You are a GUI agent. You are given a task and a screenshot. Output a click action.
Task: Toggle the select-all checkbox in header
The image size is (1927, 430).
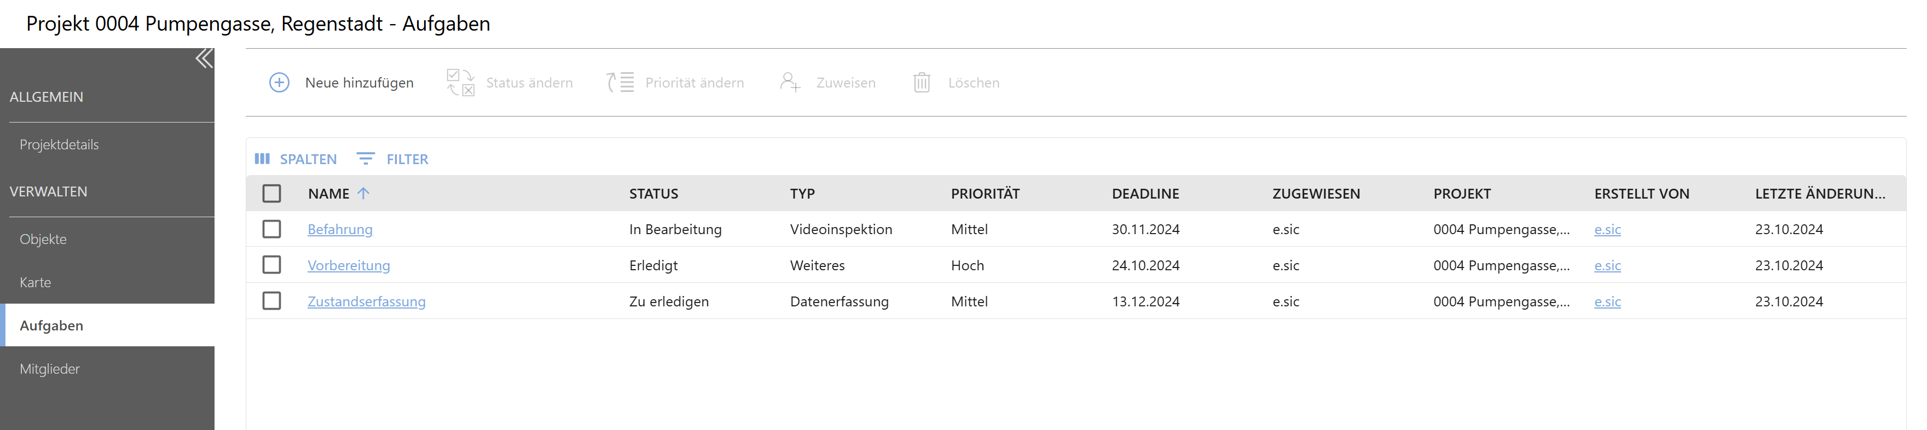point(271,194)
